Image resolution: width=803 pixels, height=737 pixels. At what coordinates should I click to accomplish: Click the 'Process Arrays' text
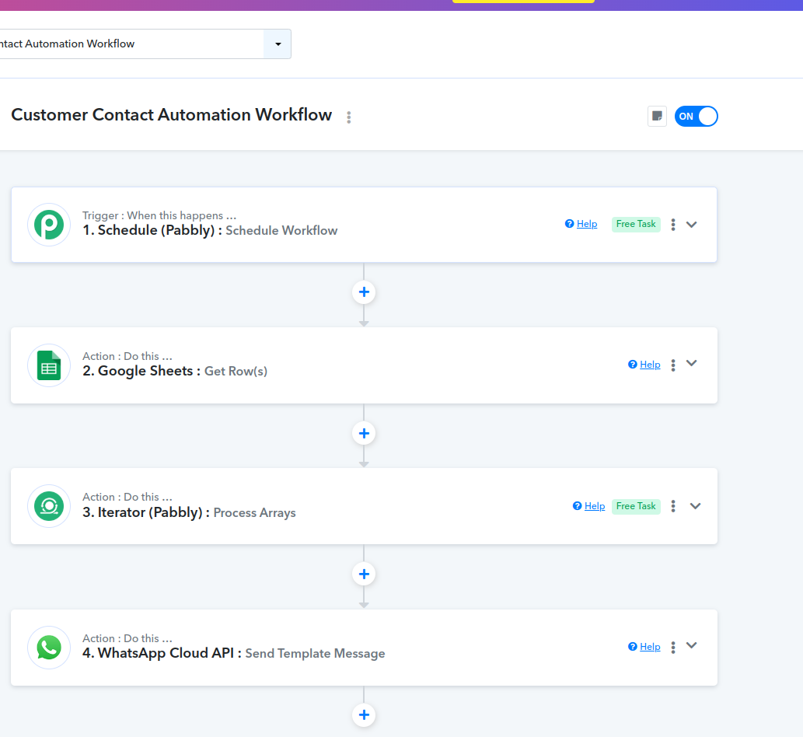254,512
